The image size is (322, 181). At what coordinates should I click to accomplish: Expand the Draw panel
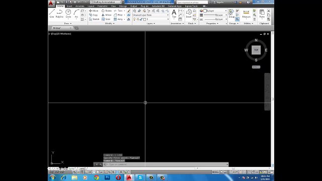pos(68,24)
